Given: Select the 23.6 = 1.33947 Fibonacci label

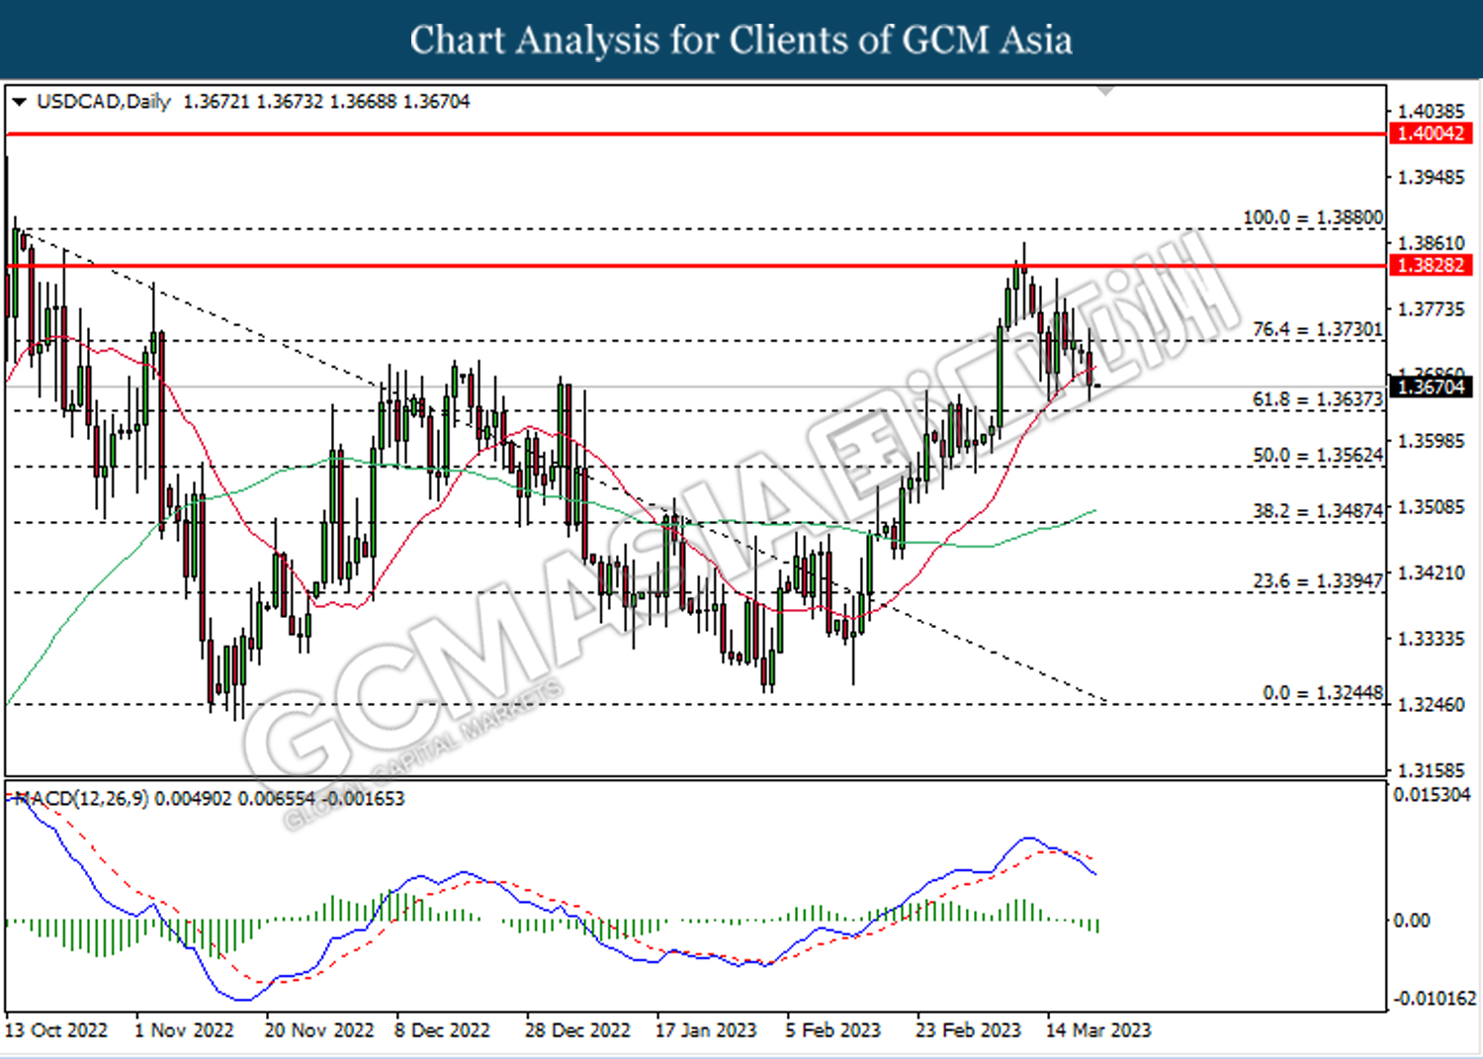Looking at the screenshot, I should [x=1318, y=580].
